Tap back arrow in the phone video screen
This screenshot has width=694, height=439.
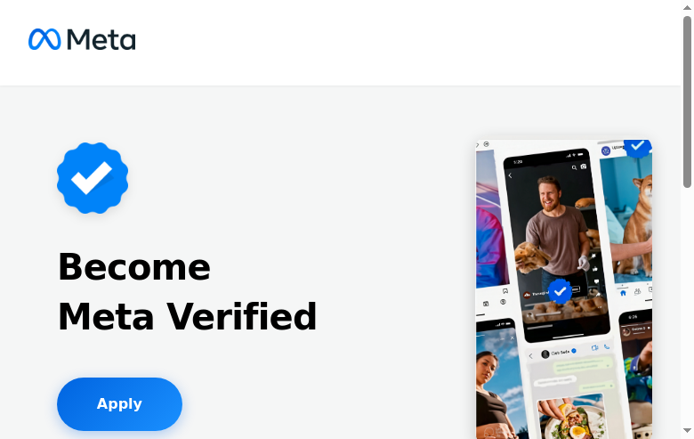click(511, 176)
